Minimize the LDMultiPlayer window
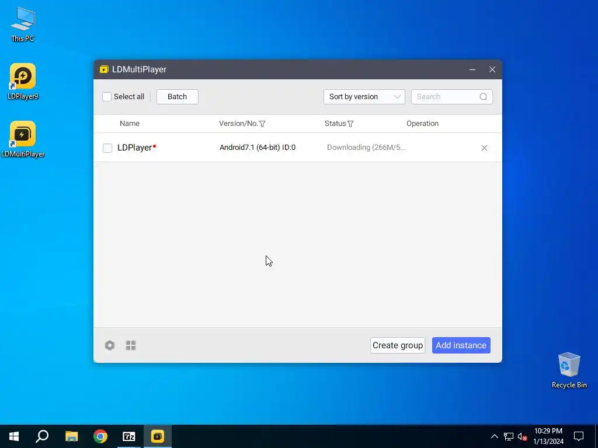Viewport: 598px width, 448px height. point(472,69)
